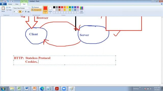Cut the selected text
The image size is (163, 91).
tap(8, 7)
